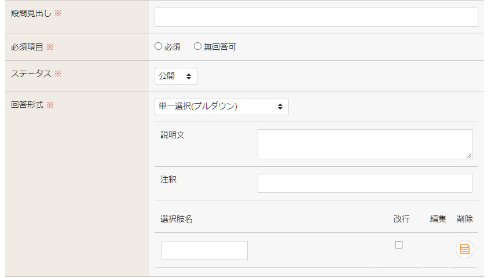
Task: Click the 設問見出し field label
Action: [x=31, y=13]
